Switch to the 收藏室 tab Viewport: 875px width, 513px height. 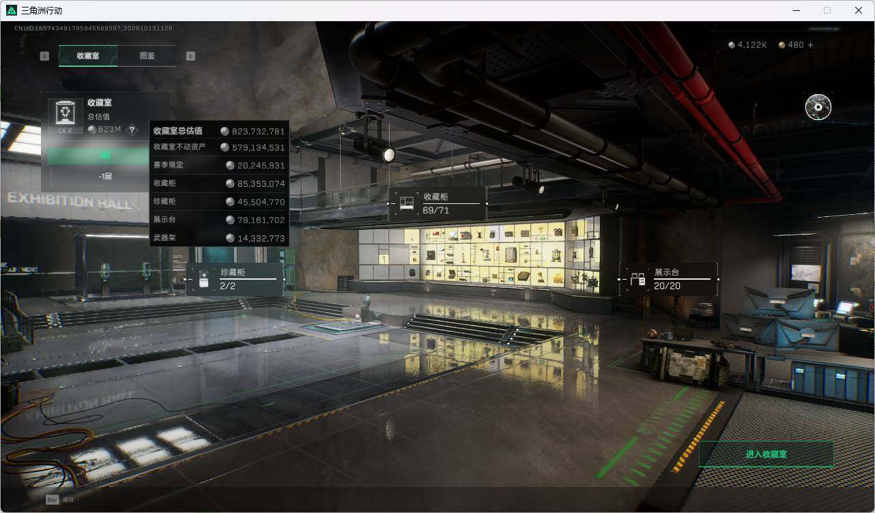tap(88, 56)
